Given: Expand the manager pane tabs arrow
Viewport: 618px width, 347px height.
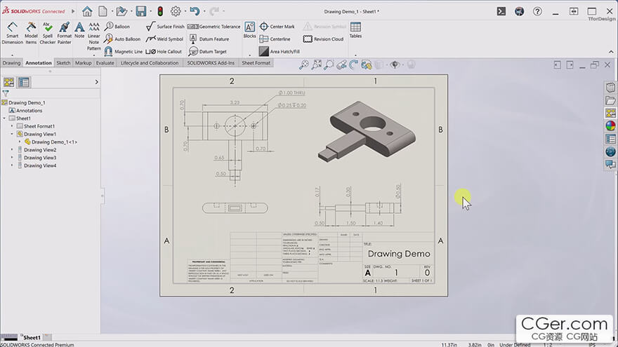Looking at the screenshot, I should (97, 82).
